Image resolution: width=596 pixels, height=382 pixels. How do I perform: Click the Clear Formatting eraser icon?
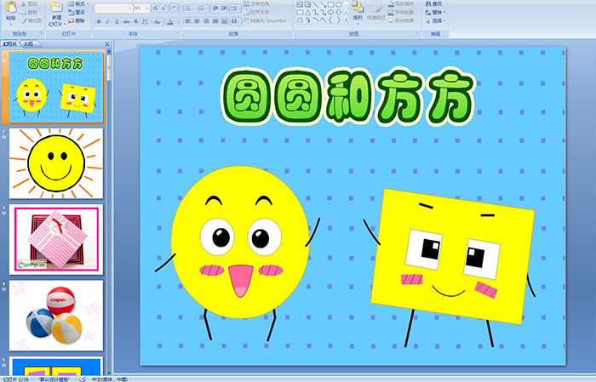pos(174,8)
